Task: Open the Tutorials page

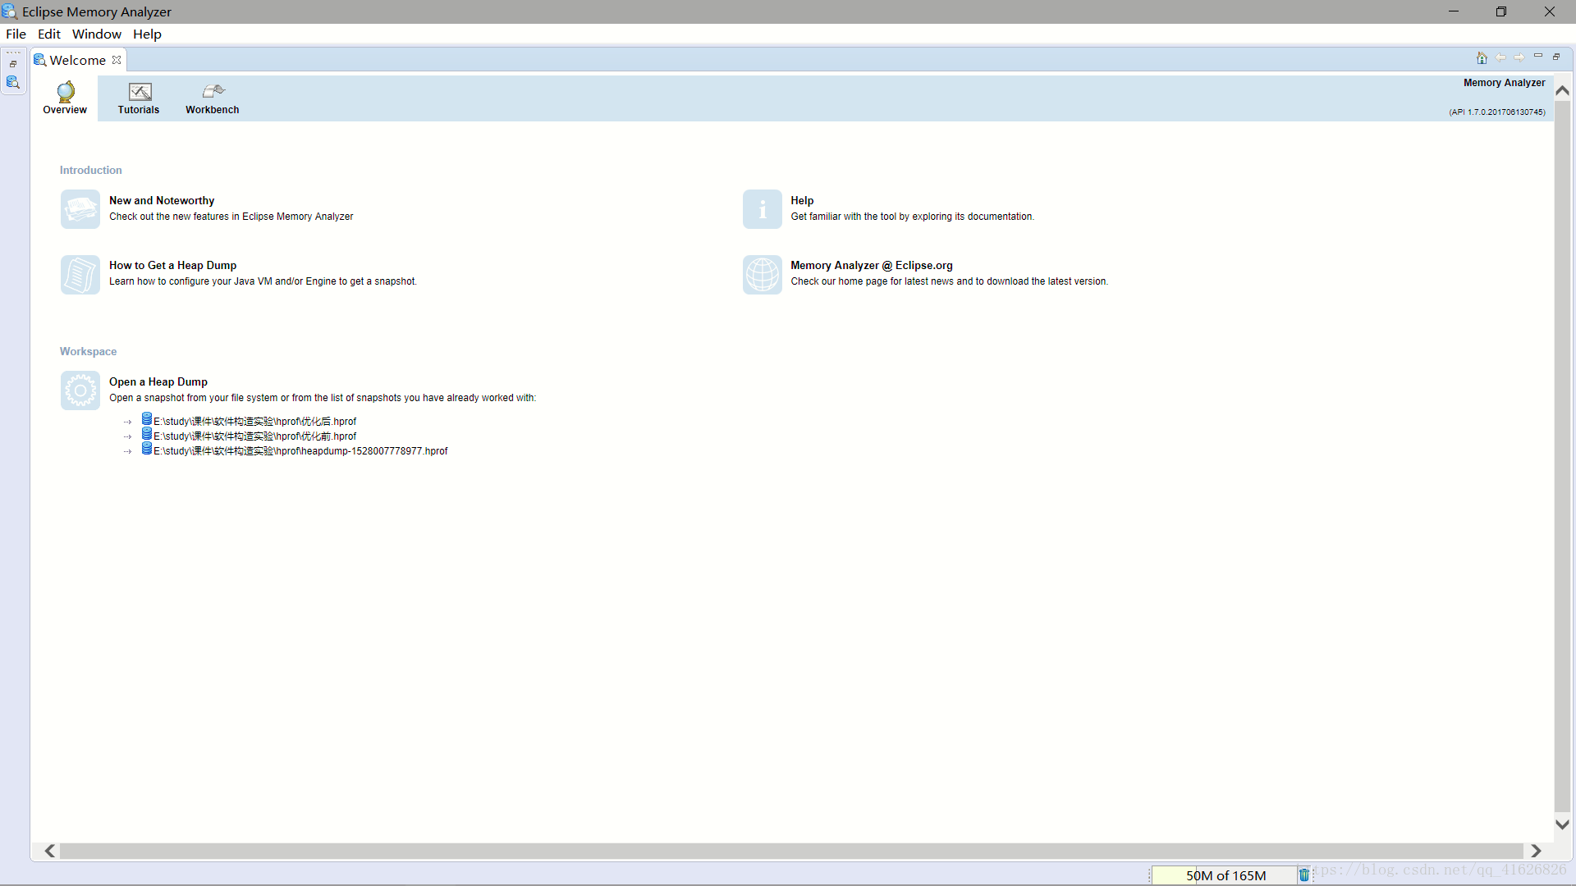Action: [139, 98]
